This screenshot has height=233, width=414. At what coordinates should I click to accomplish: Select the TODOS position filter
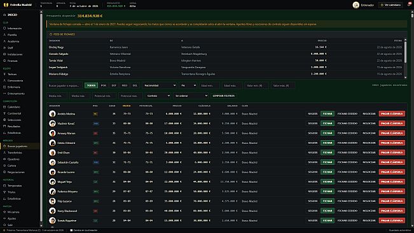(x=91, y=85)
